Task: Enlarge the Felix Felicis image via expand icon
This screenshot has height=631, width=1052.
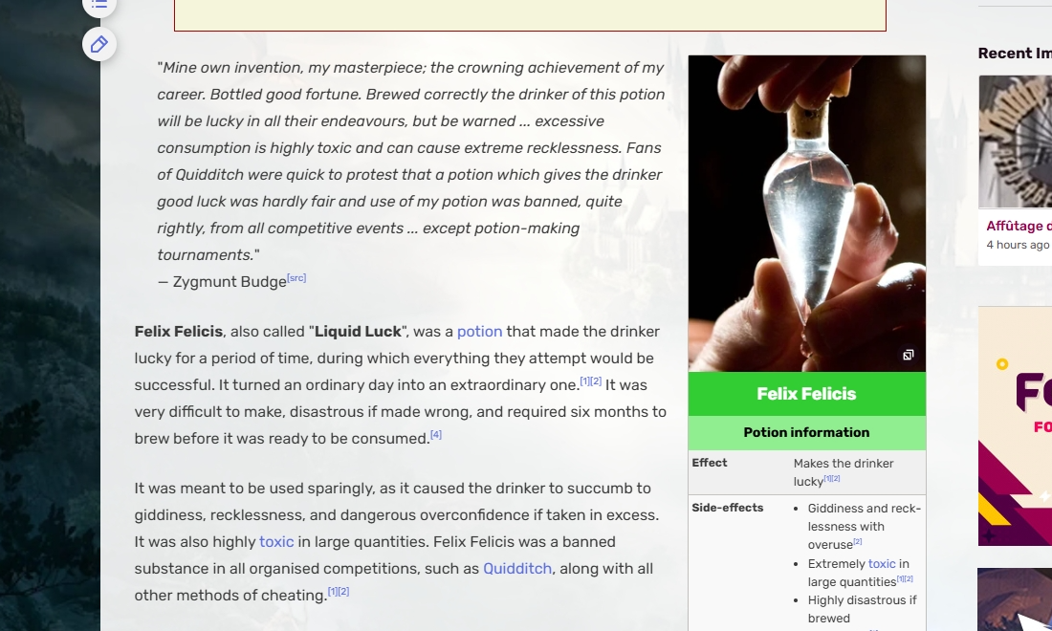Action: click(908, 355)
